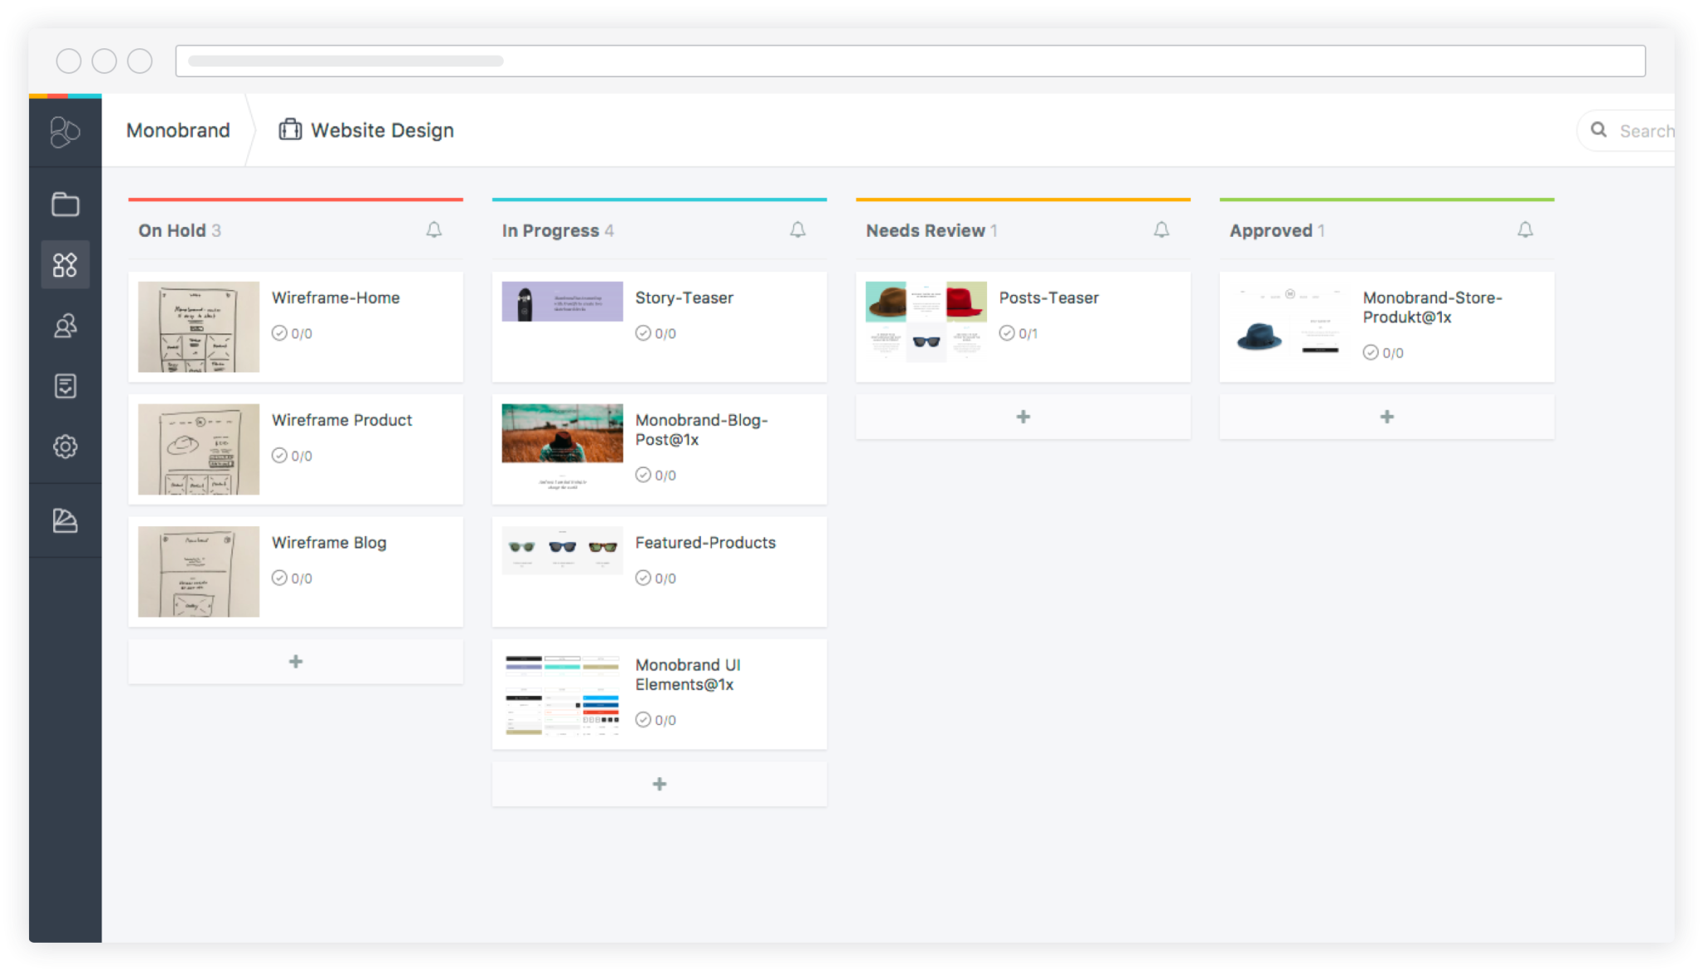Toggle notifications for the Approved column

click(1526, 229)
